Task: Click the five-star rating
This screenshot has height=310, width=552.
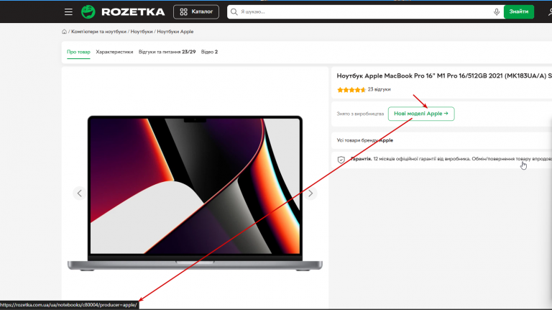Action: [x=351, y=90]
